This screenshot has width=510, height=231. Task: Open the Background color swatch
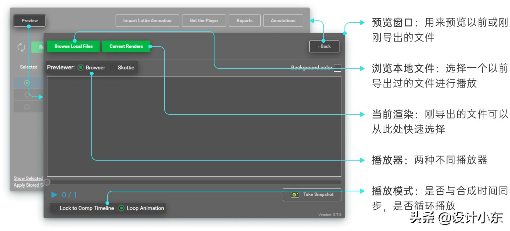[337, 68]
